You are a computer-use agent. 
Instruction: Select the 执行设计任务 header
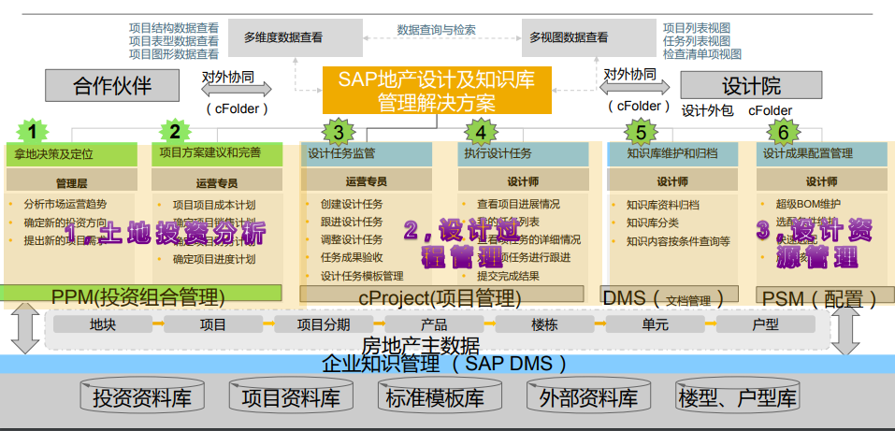coord(523,154)
